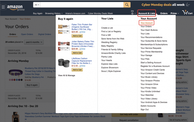Click the Cyber Monday deals banner
This screenshot has height=122, width=194.
165,5
